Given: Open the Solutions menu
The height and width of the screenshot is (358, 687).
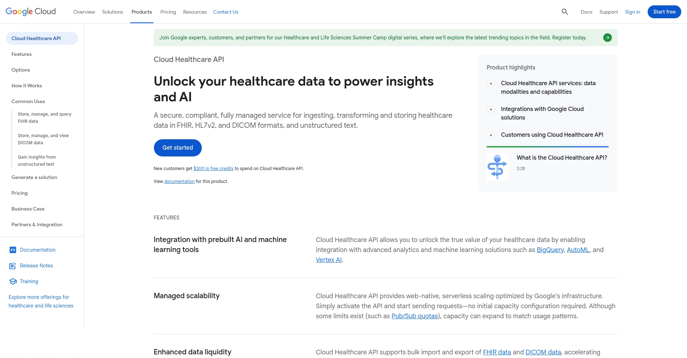Looking at the screenshot, I should tap(112, 12).
